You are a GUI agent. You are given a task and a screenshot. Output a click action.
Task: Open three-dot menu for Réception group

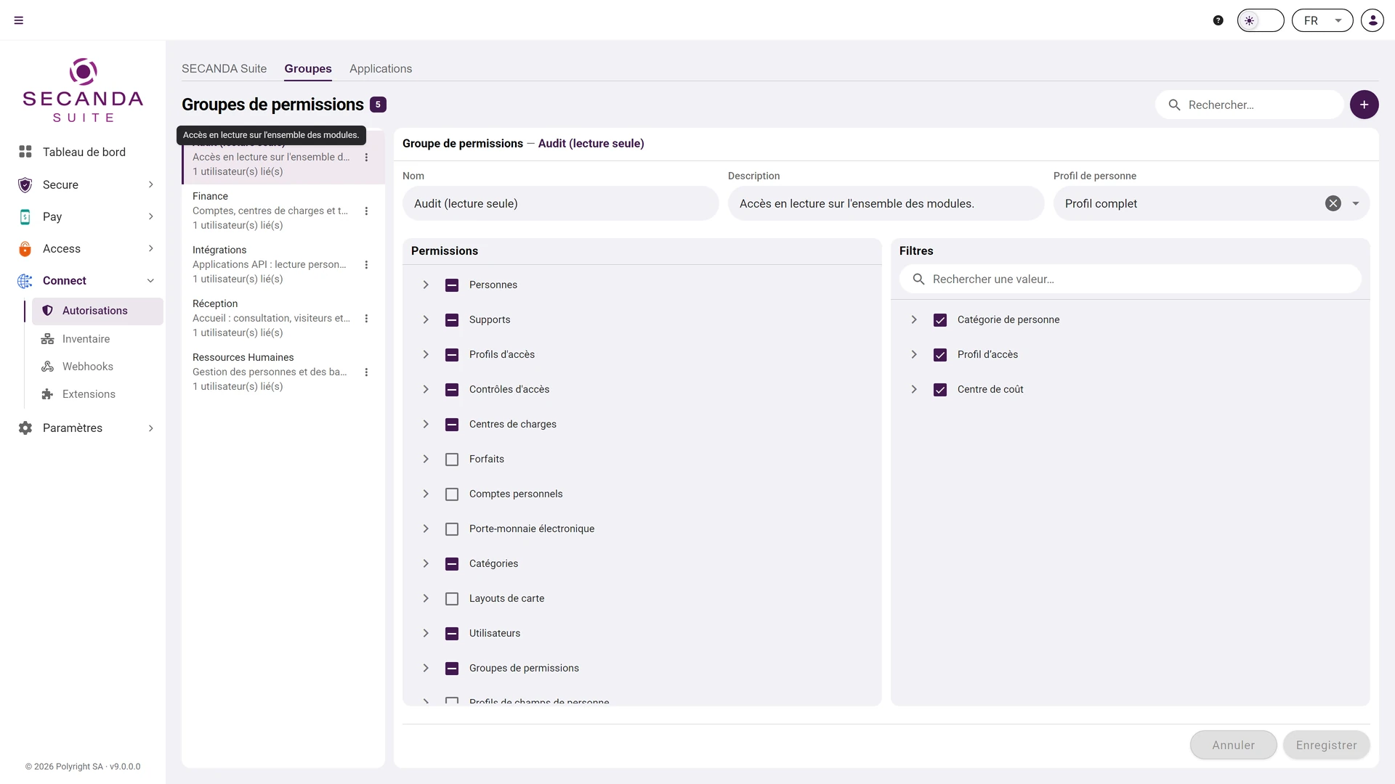[x=366, y=318]
